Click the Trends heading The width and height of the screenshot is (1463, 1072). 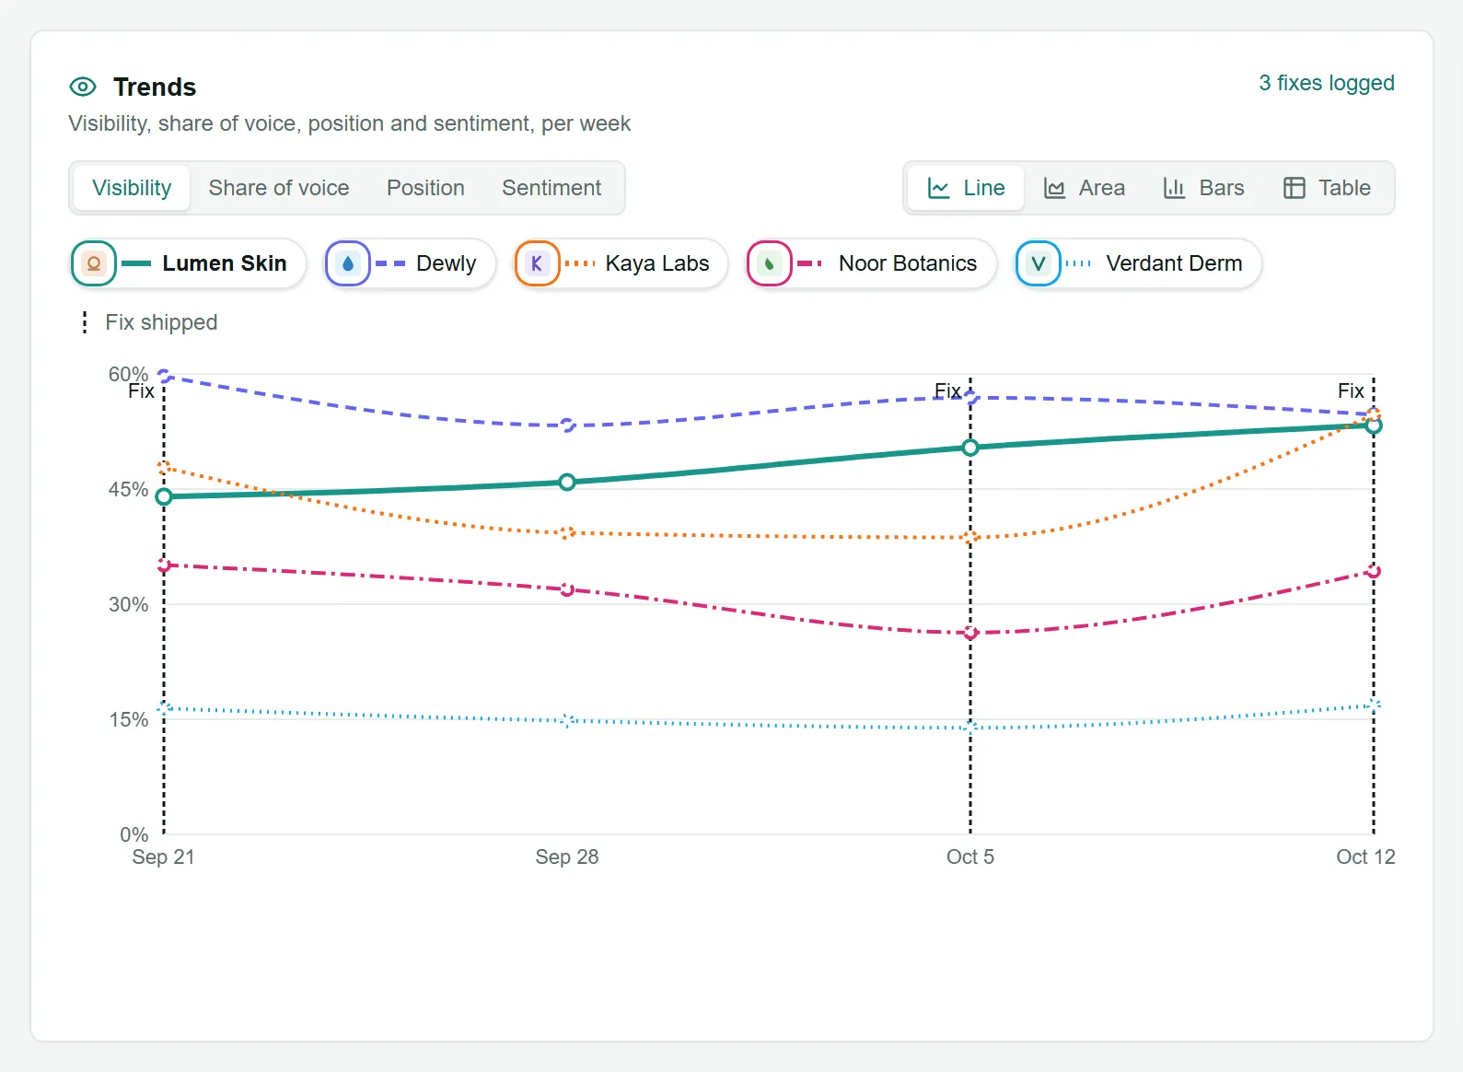coord(155,87)
